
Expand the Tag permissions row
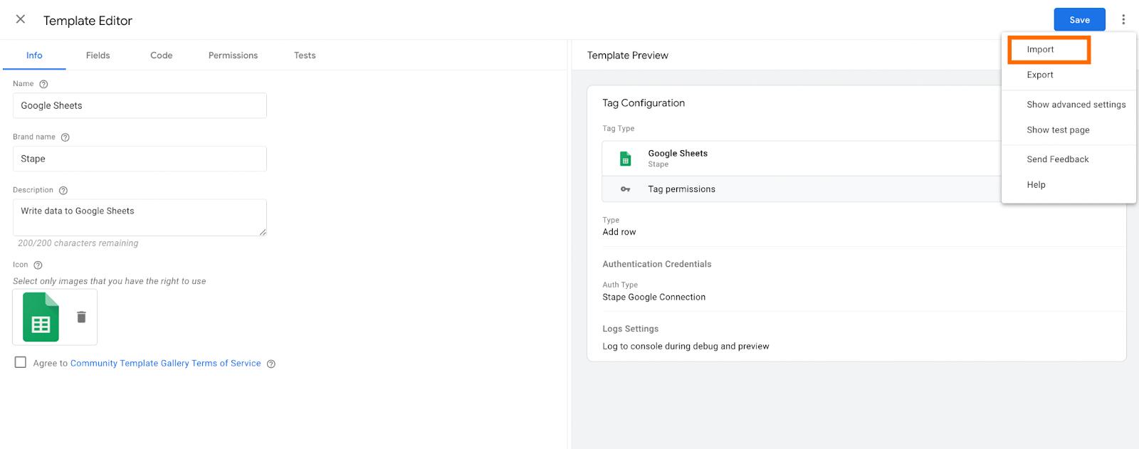click(801, 189)
